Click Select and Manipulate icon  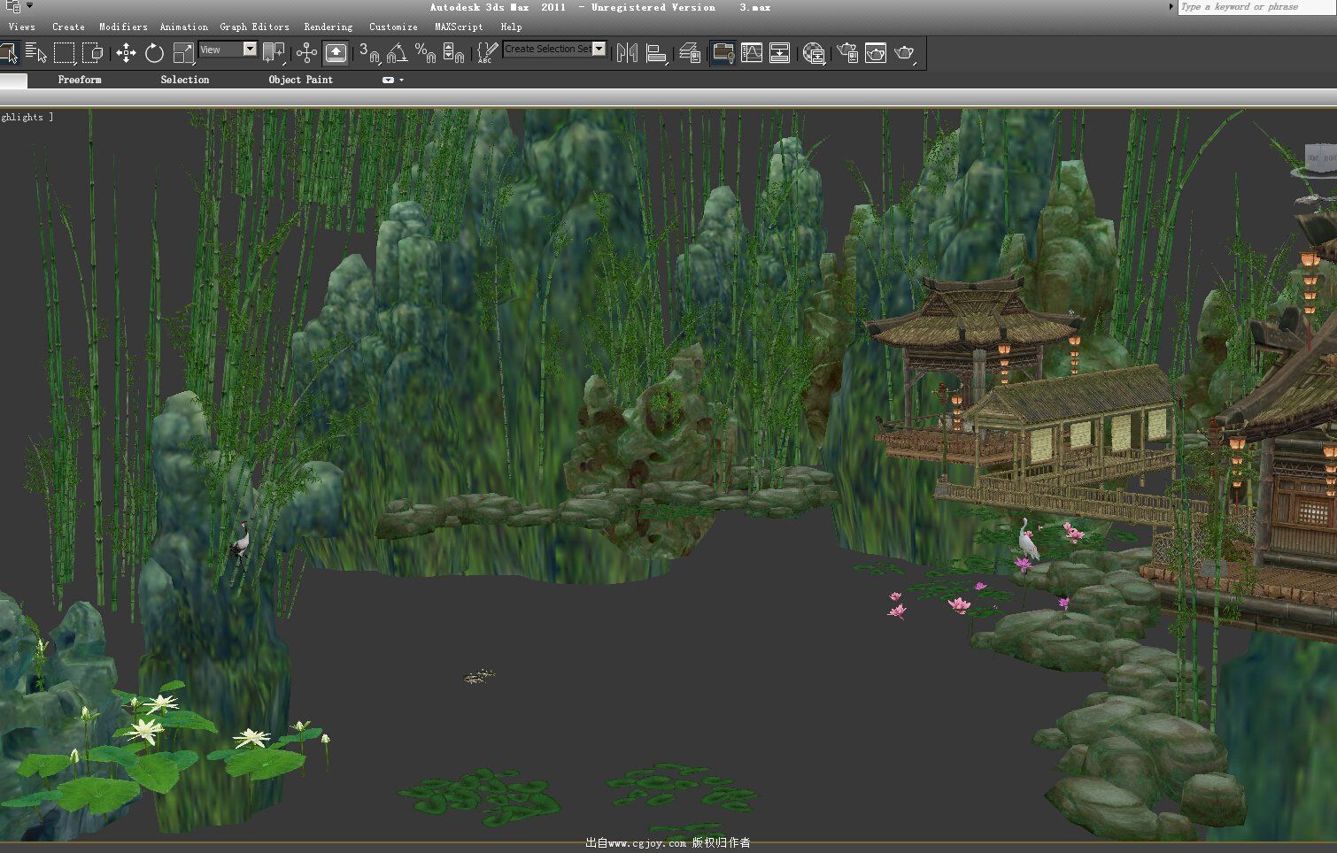tap(306, 53)
